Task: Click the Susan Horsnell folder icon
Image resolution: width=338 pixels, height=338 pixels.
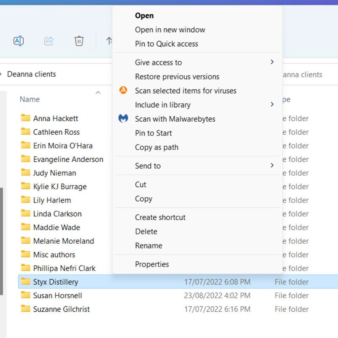Action: [x=26, y=295]
